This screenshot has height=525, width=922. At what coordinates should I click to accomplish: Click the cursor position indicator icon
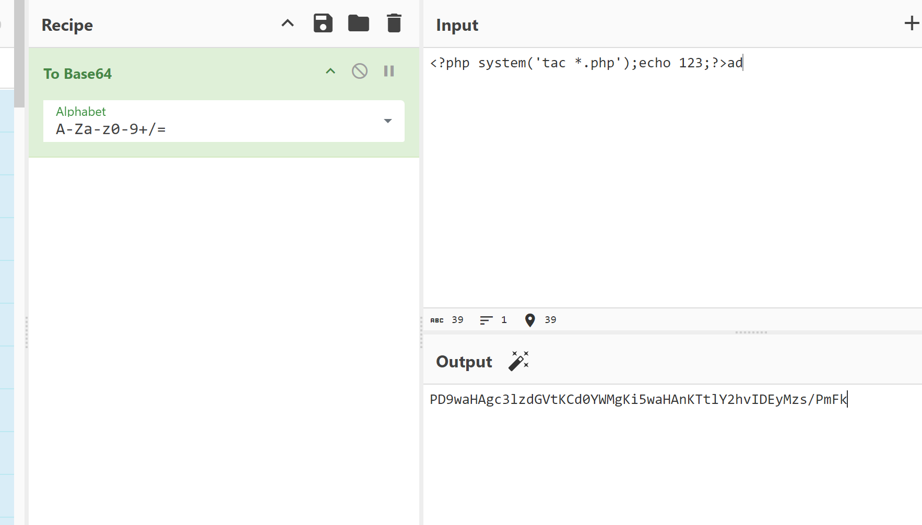click(x=530, y=320)
